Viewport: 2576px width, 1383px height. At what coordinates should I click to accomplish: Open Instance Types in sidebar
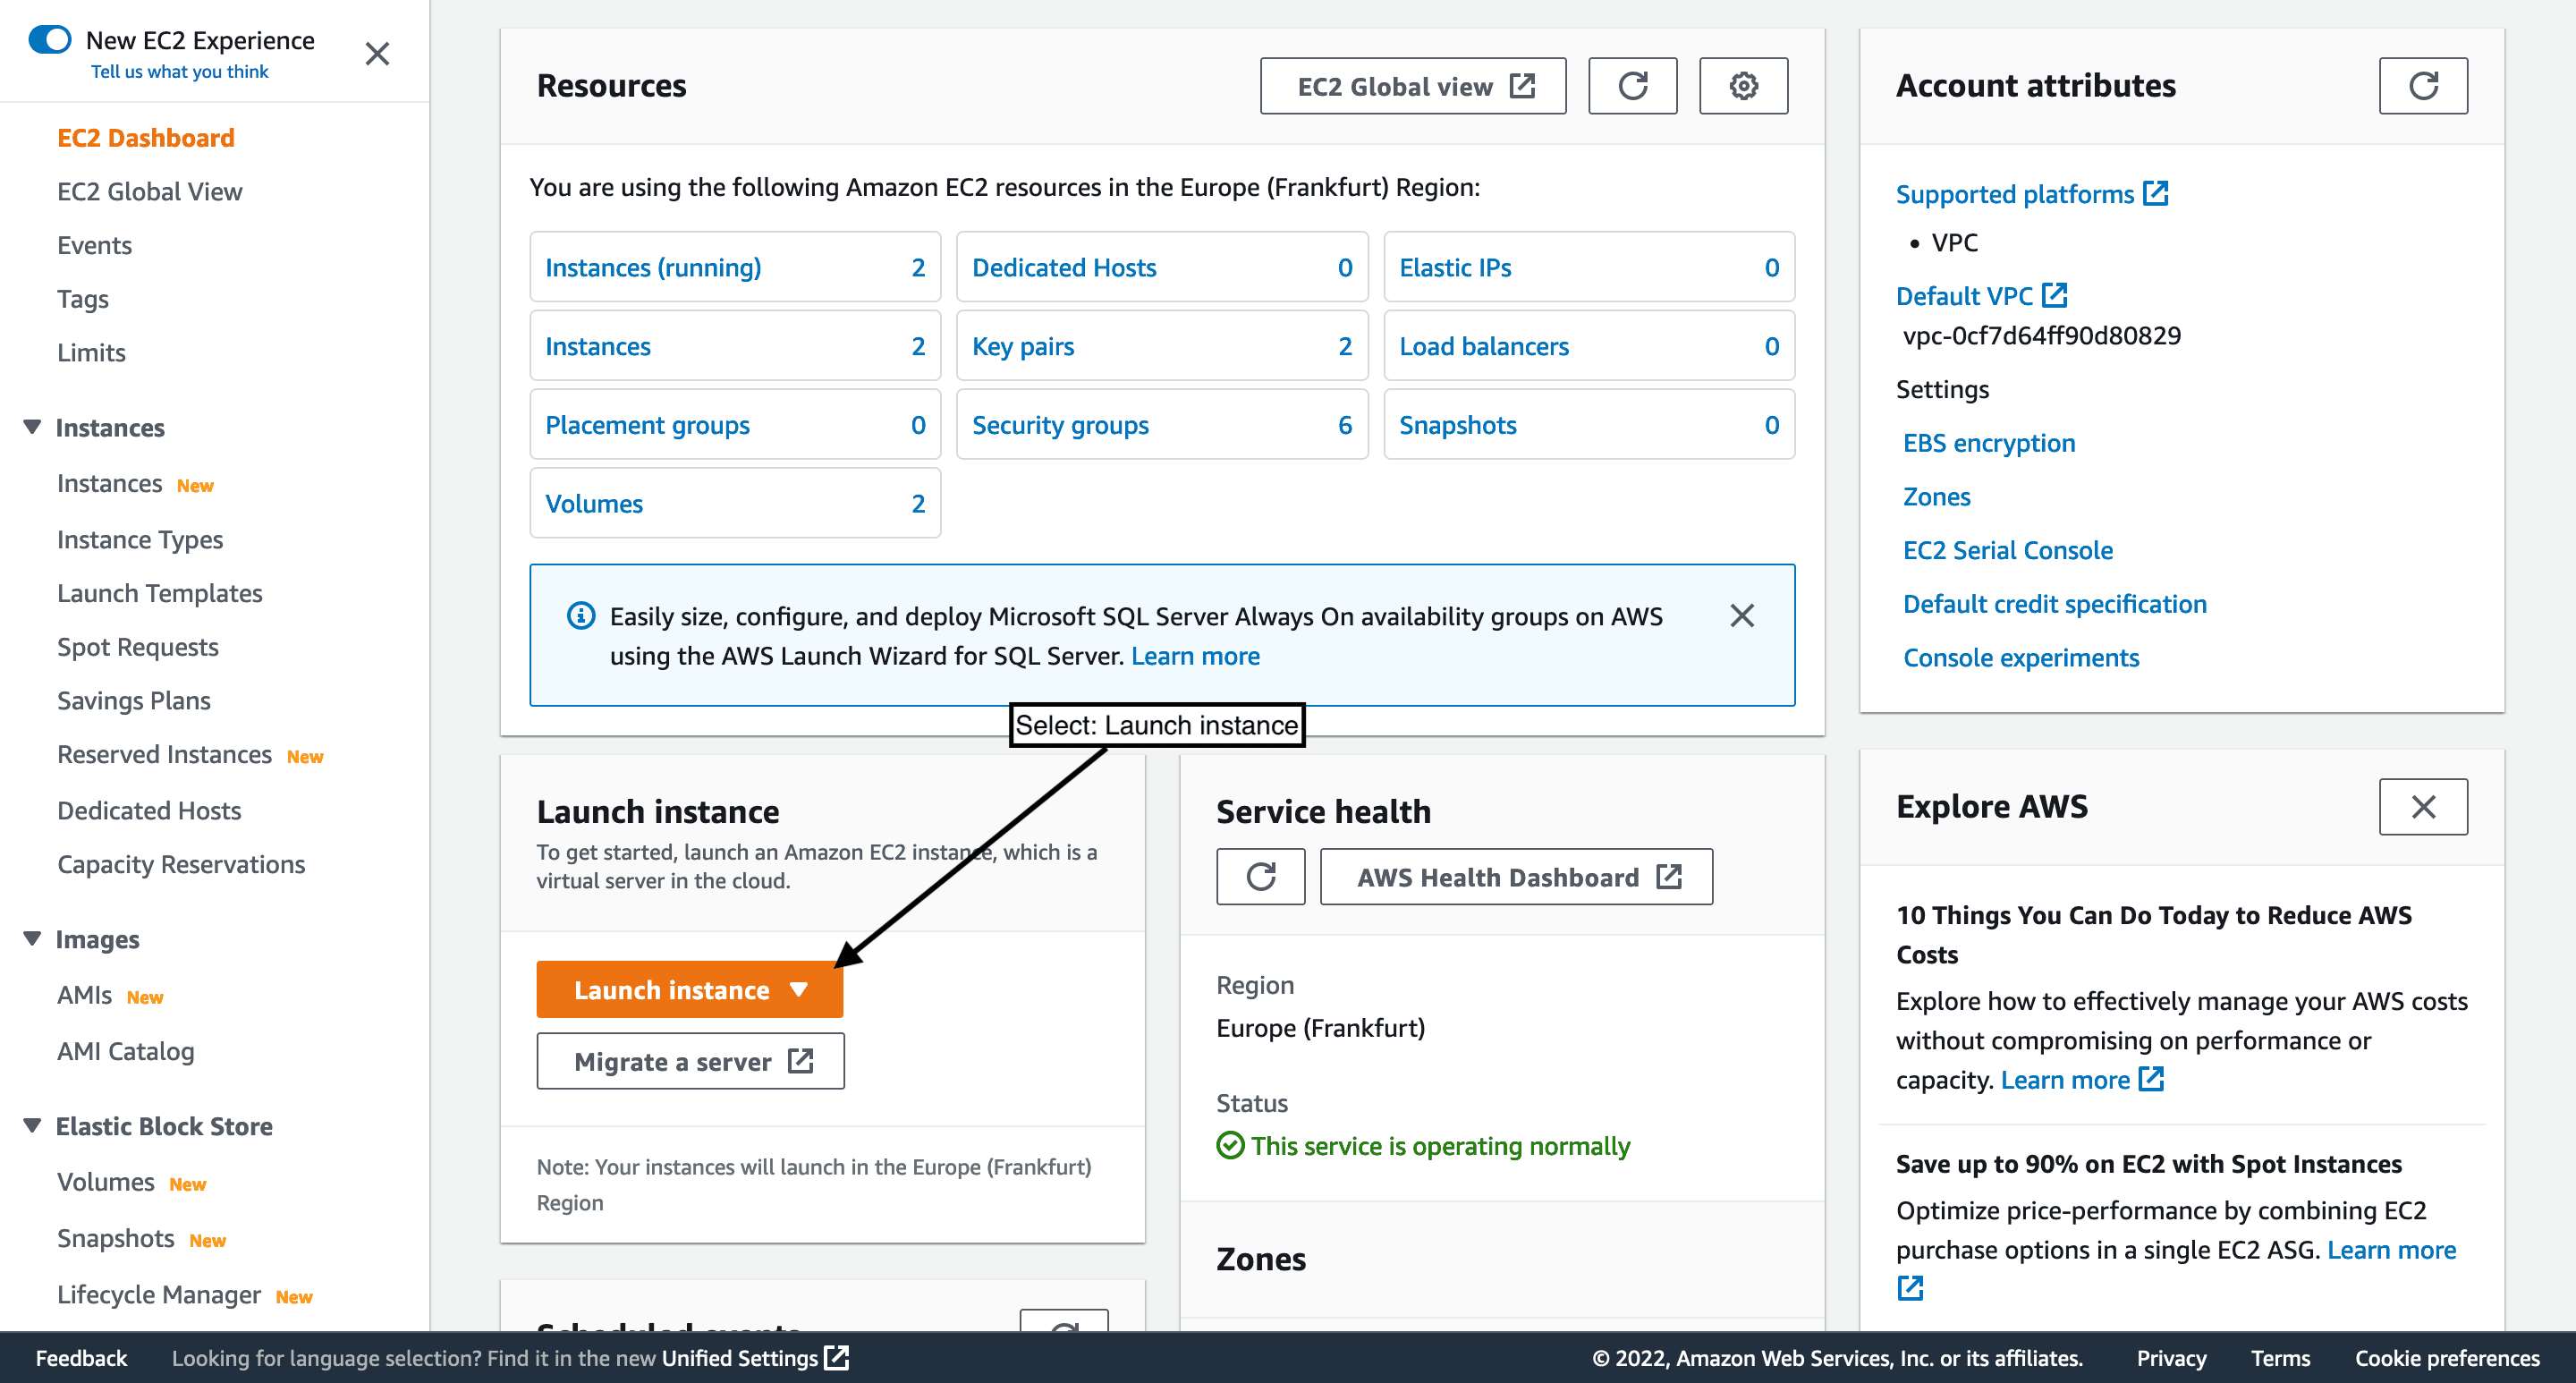[140, 540]
